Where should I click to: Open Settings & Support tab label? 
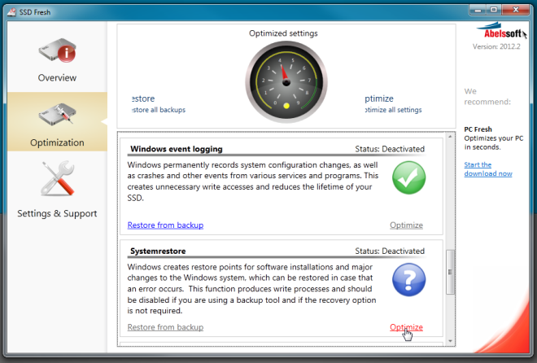click(57, 213)
